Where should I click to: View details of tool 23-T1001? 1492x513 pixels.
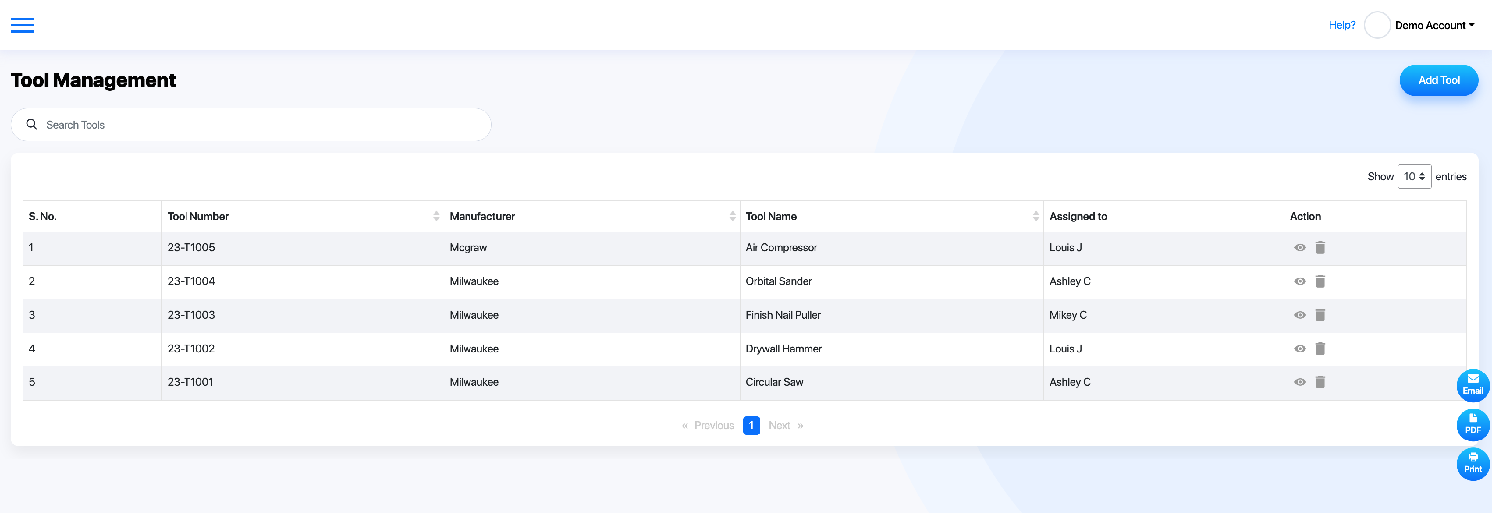pos(1300,382)
